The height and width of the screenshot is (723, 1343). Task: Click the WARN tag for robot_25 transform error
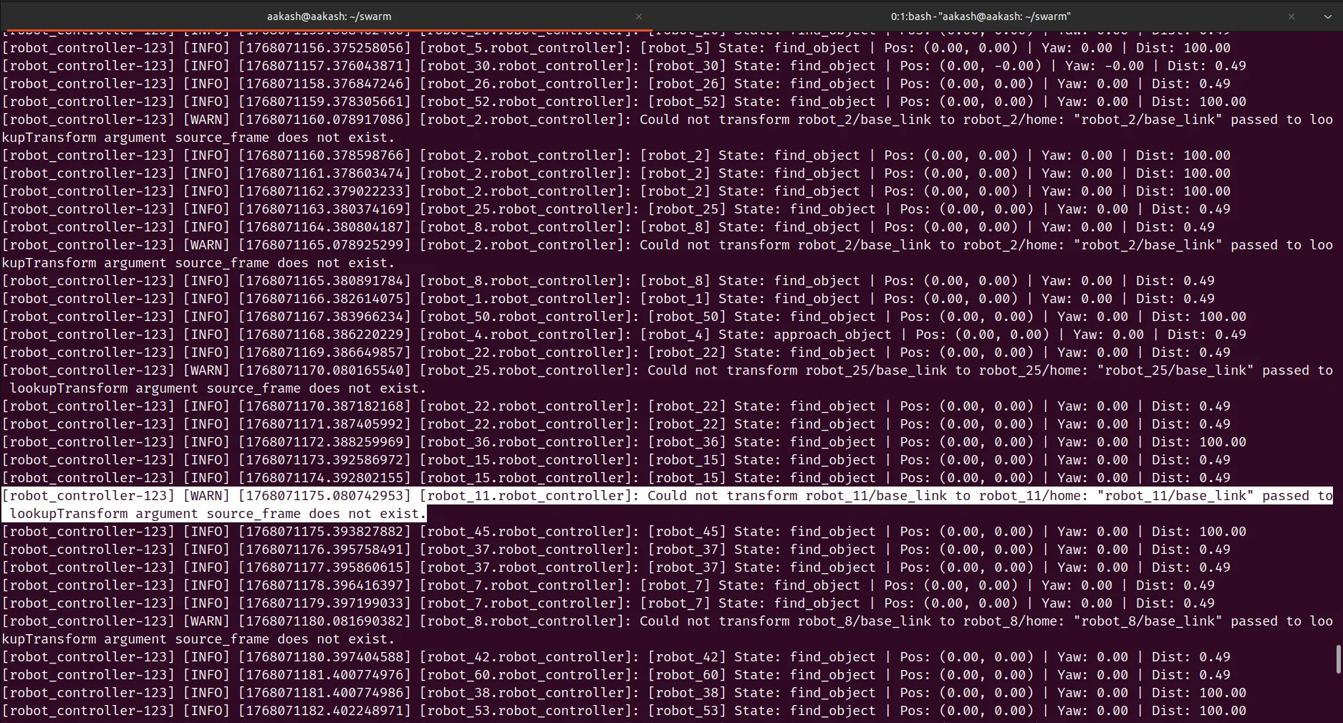[x=207, y=370]
